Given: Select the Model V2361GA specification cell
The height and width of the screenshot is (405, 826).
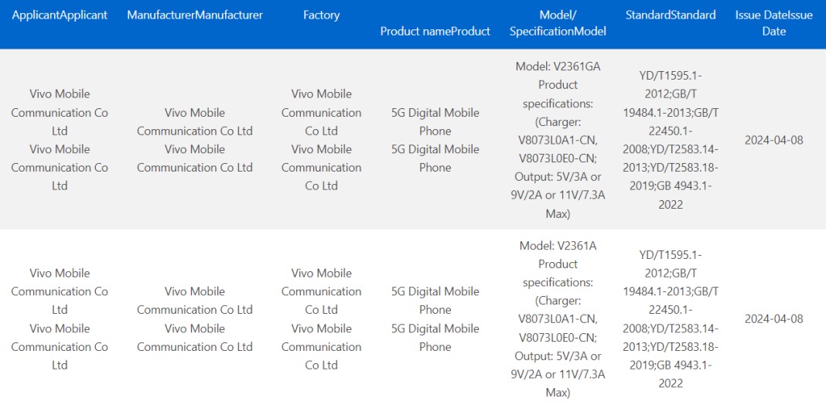Looking at the screenshot, I should tap(558, 140).
